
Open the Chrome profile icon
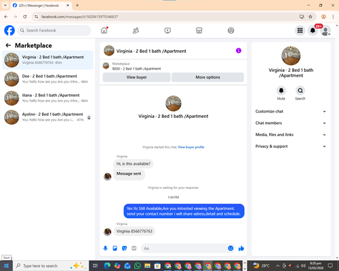(x=323, y=17)
